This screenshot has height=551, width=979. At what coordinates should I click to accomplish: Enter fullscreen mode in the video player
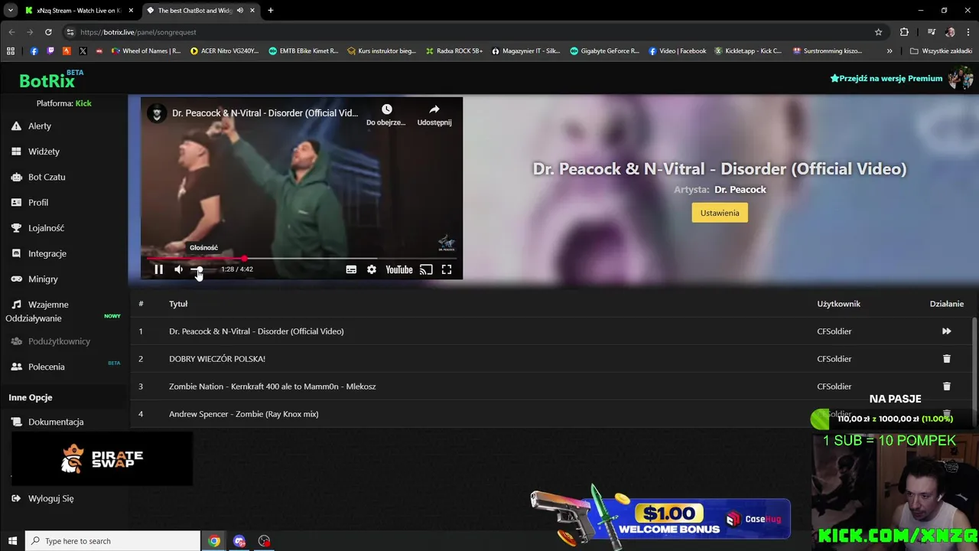point(447,269)
